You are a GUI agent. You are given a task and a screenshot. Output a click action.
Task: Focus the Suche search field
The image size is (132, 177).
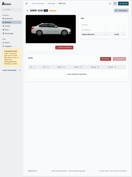pos(12,10)
